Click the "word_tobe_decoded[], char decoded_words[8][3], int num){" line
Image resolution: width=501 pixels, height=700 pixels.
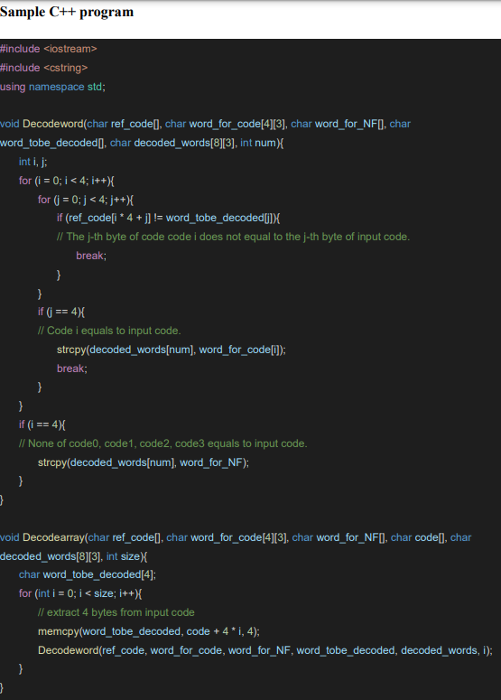click(142, 143)
